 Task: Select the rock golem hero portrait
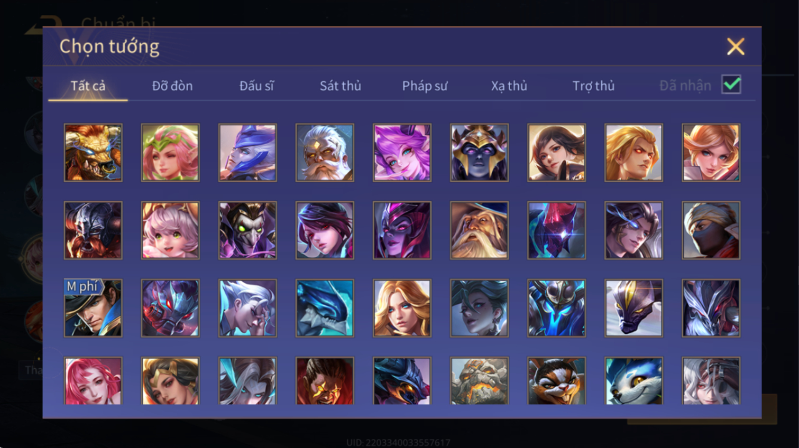pyautogui.click(x=479, y=381)
